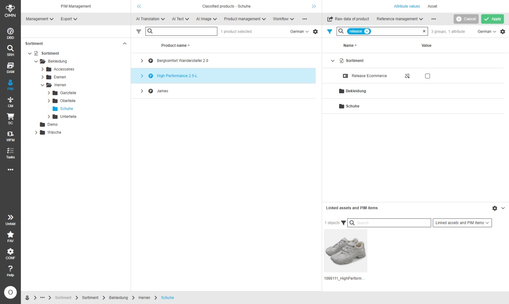This screenshot has width=509, height=304.
Task: Tick the Release Ecommerce checkbox
Action: pos(427,76)
